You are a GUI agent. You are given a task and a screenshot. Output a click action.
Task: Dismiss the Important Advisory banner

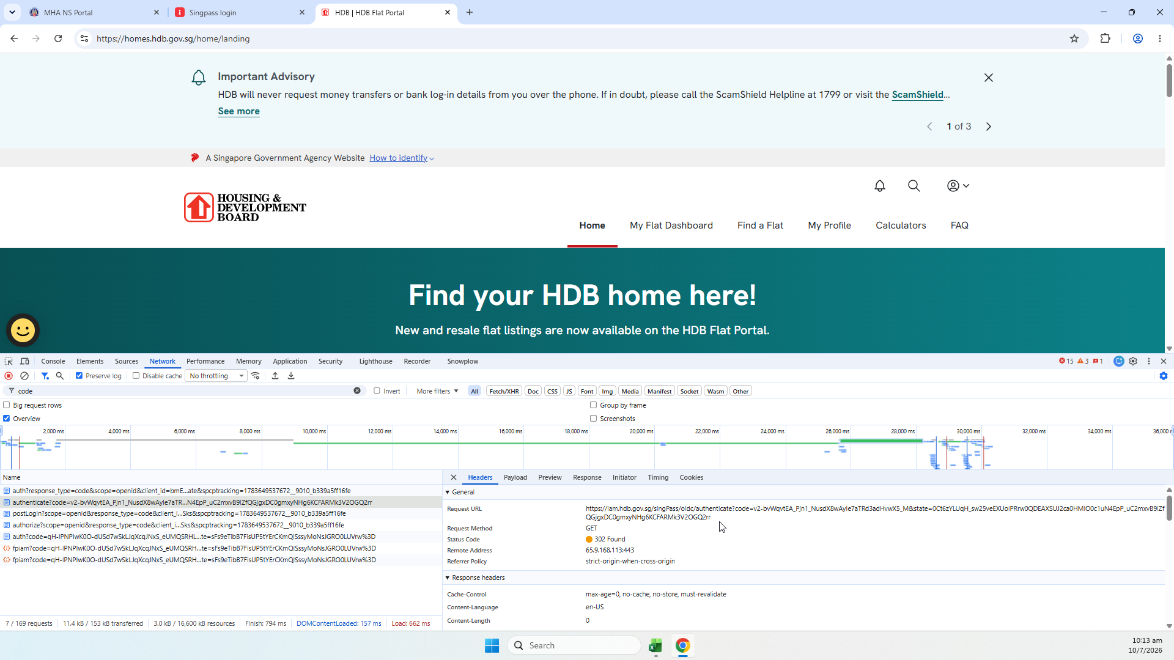989,78
